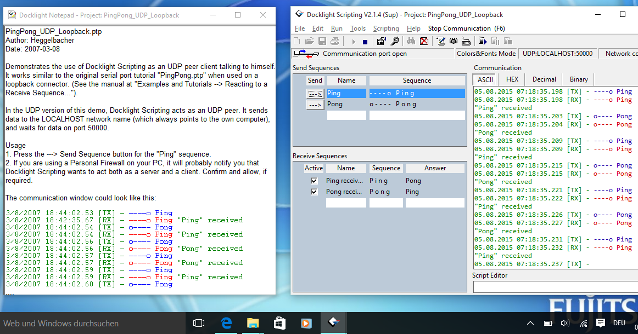Show hidden tray icons chevron
The height and width of the screenshot is (334, 638).
tap(530, 323)
